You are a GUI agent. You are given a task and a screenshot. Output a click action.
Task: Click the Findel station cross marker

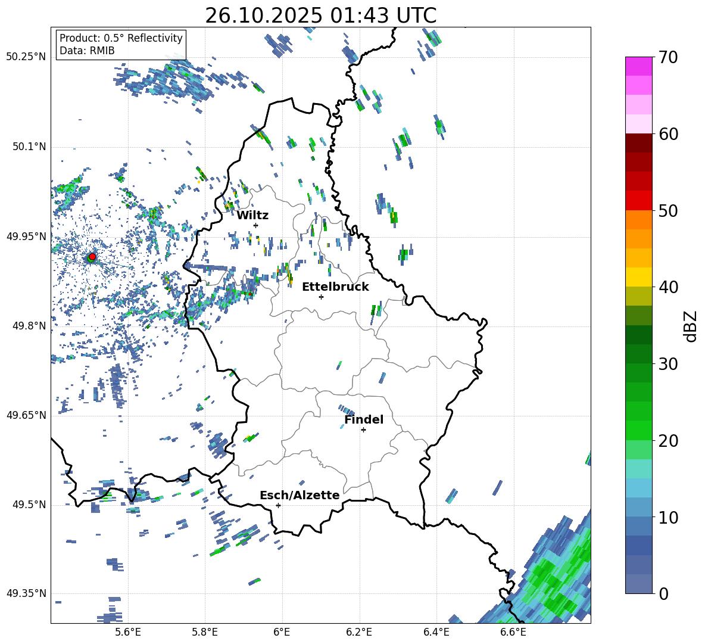pos(363,430)
